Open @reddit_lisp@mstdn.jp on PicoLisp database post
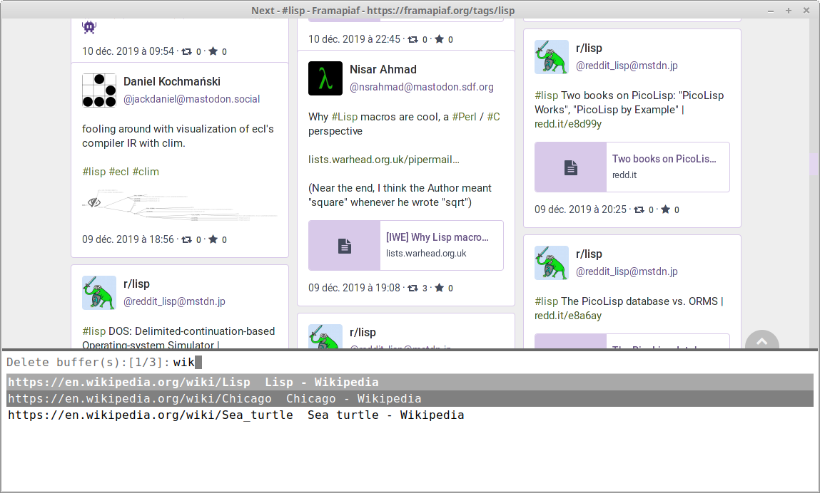Image resolution: width=820 pixels, height=493 pixels. (x=627, y=271)
